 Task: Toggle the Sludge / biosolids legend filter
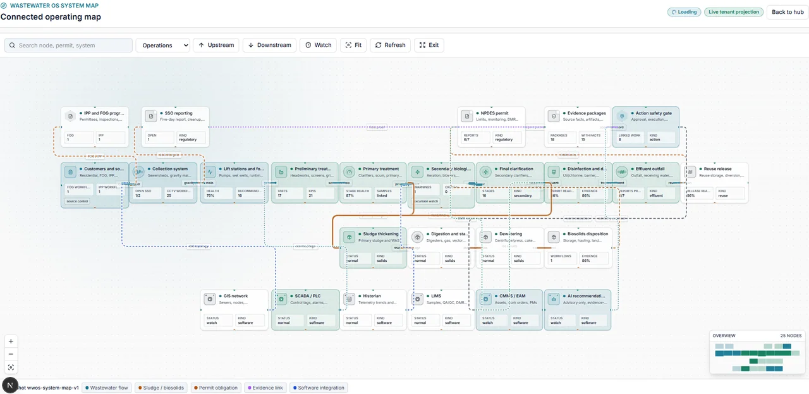(x=161, y=388)
